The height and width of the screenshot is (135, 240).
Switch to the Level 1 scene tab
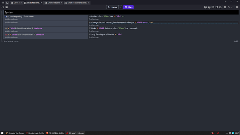(16, 3)
